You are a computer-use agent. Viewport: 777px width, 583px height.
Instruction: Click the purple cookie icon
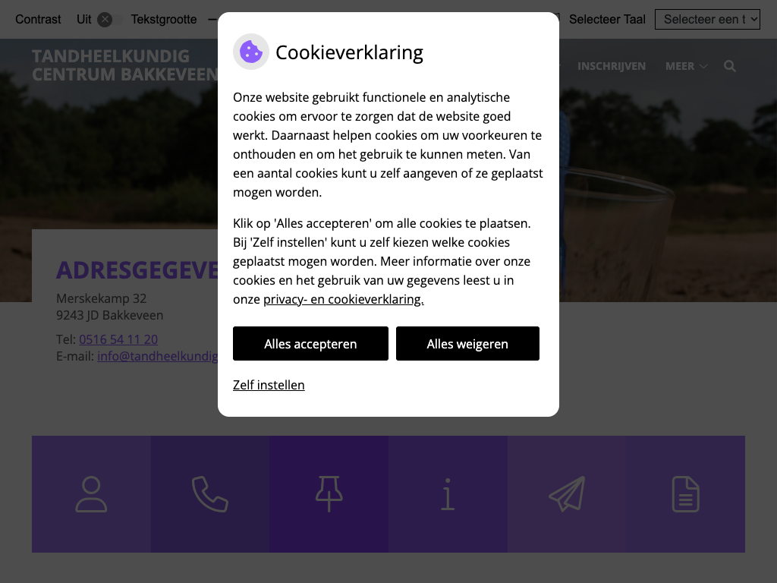pyautogui.click(x=251, y=52)
